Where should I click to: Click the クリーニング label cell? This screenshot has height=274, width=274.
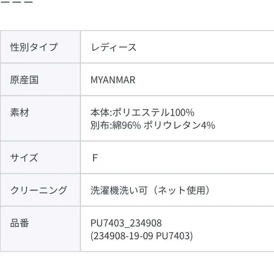pos(40,190)
